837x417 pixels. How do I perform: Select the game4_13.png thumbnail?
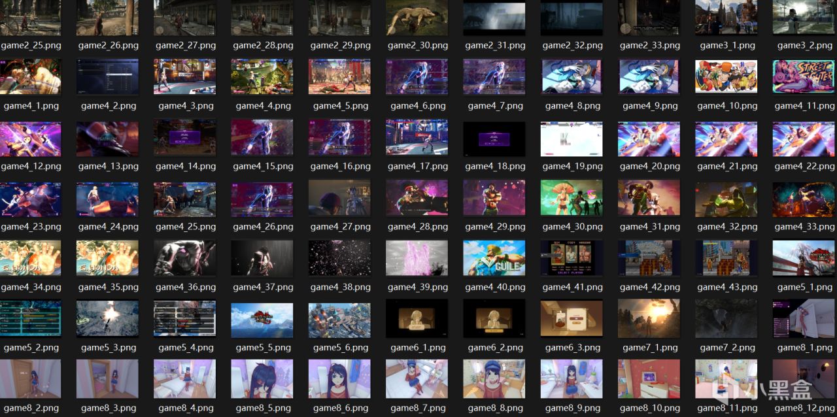pos(107,139)
